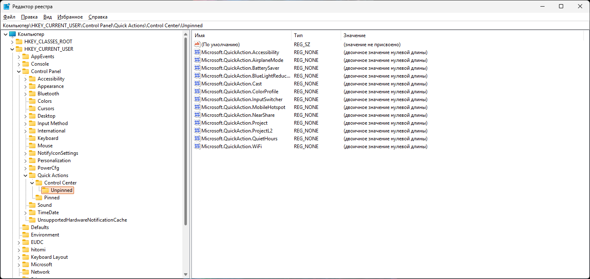Click the binary icon of Microsoft.QuickAction.Accessibility
Image resolution: width=590 pixels, height=279 pixels.
197,52
